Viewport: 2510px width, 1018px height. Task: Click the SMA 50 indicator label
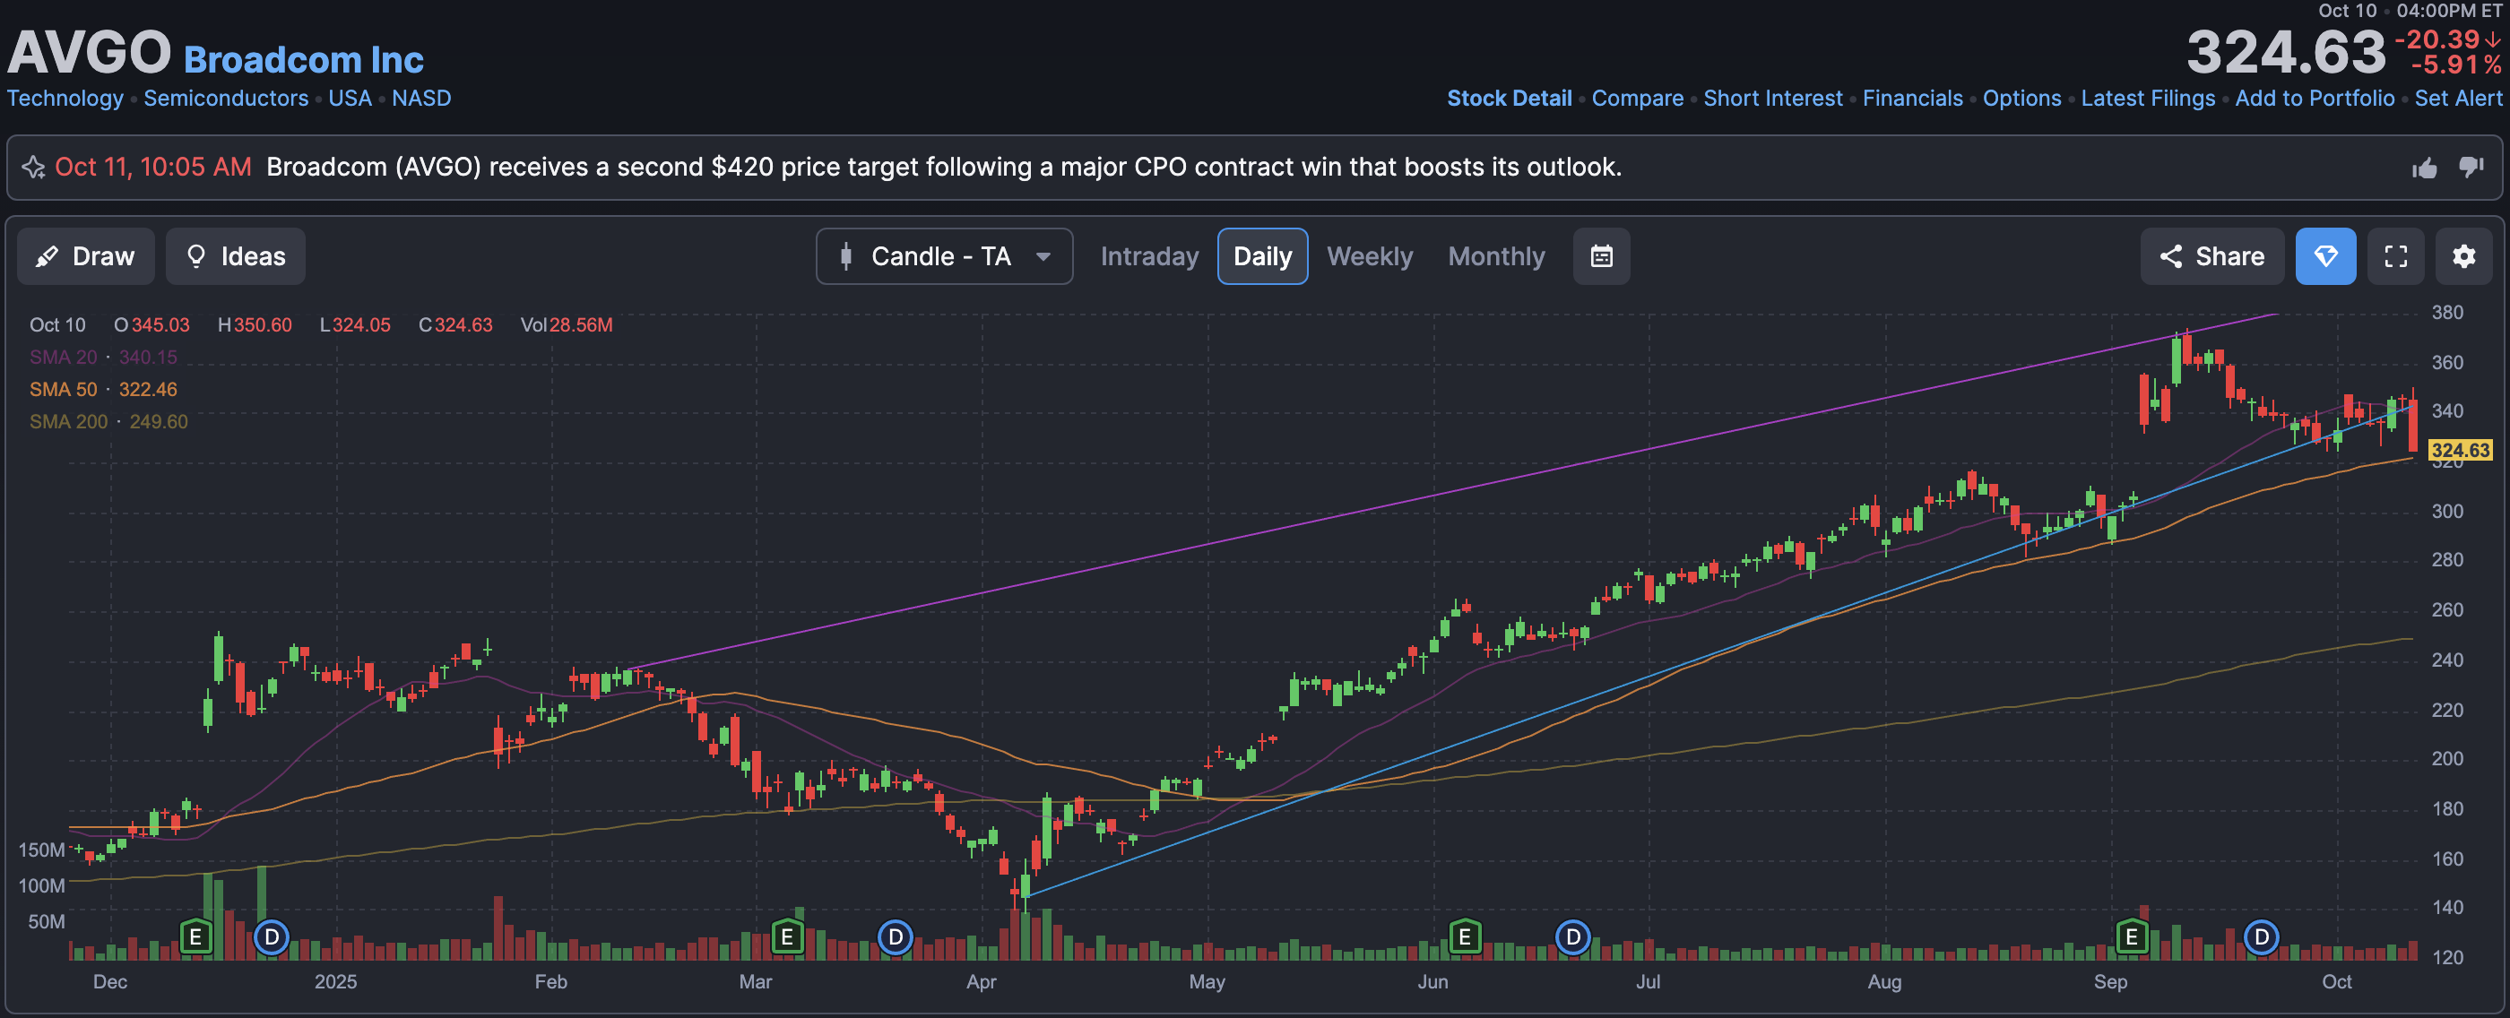tap(64, 390)
